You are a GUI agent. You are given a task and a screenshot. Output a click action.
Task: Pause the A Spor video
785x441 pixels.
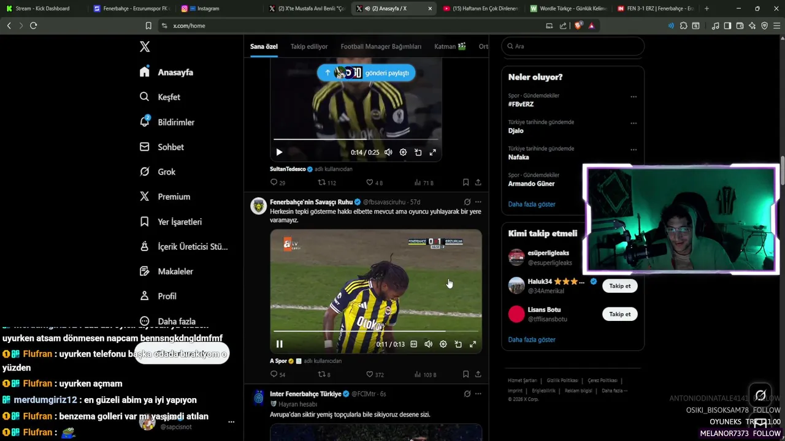pos(279,344)
